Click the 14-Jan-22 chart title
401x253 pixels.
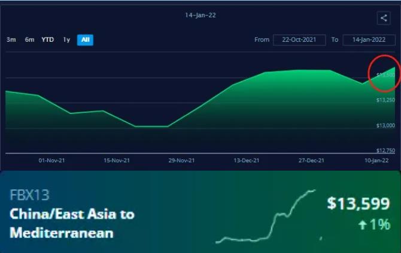point(200,15)
